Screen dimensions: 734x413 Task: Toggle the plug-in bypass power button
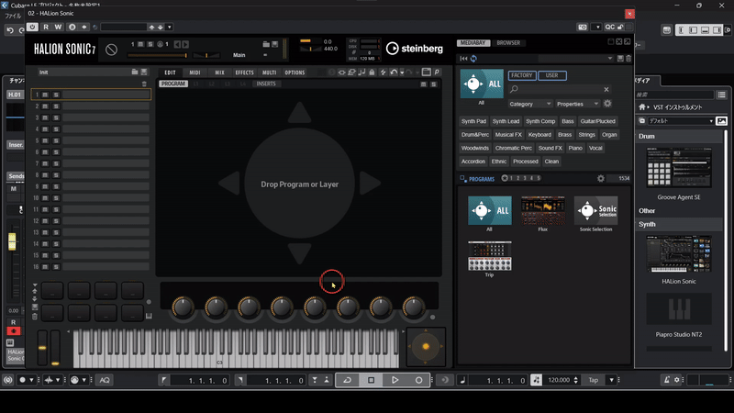click(32, 28)
